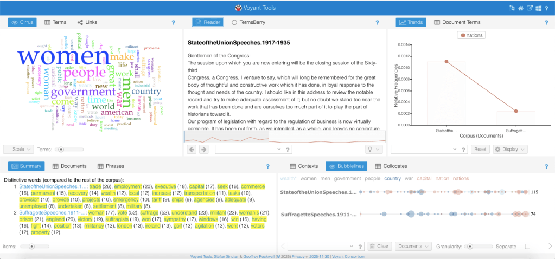Enable the Separate checkbox in Bubblelines
Screen dimensions: 555x259
pyautogui.click(x=527, y=247)
